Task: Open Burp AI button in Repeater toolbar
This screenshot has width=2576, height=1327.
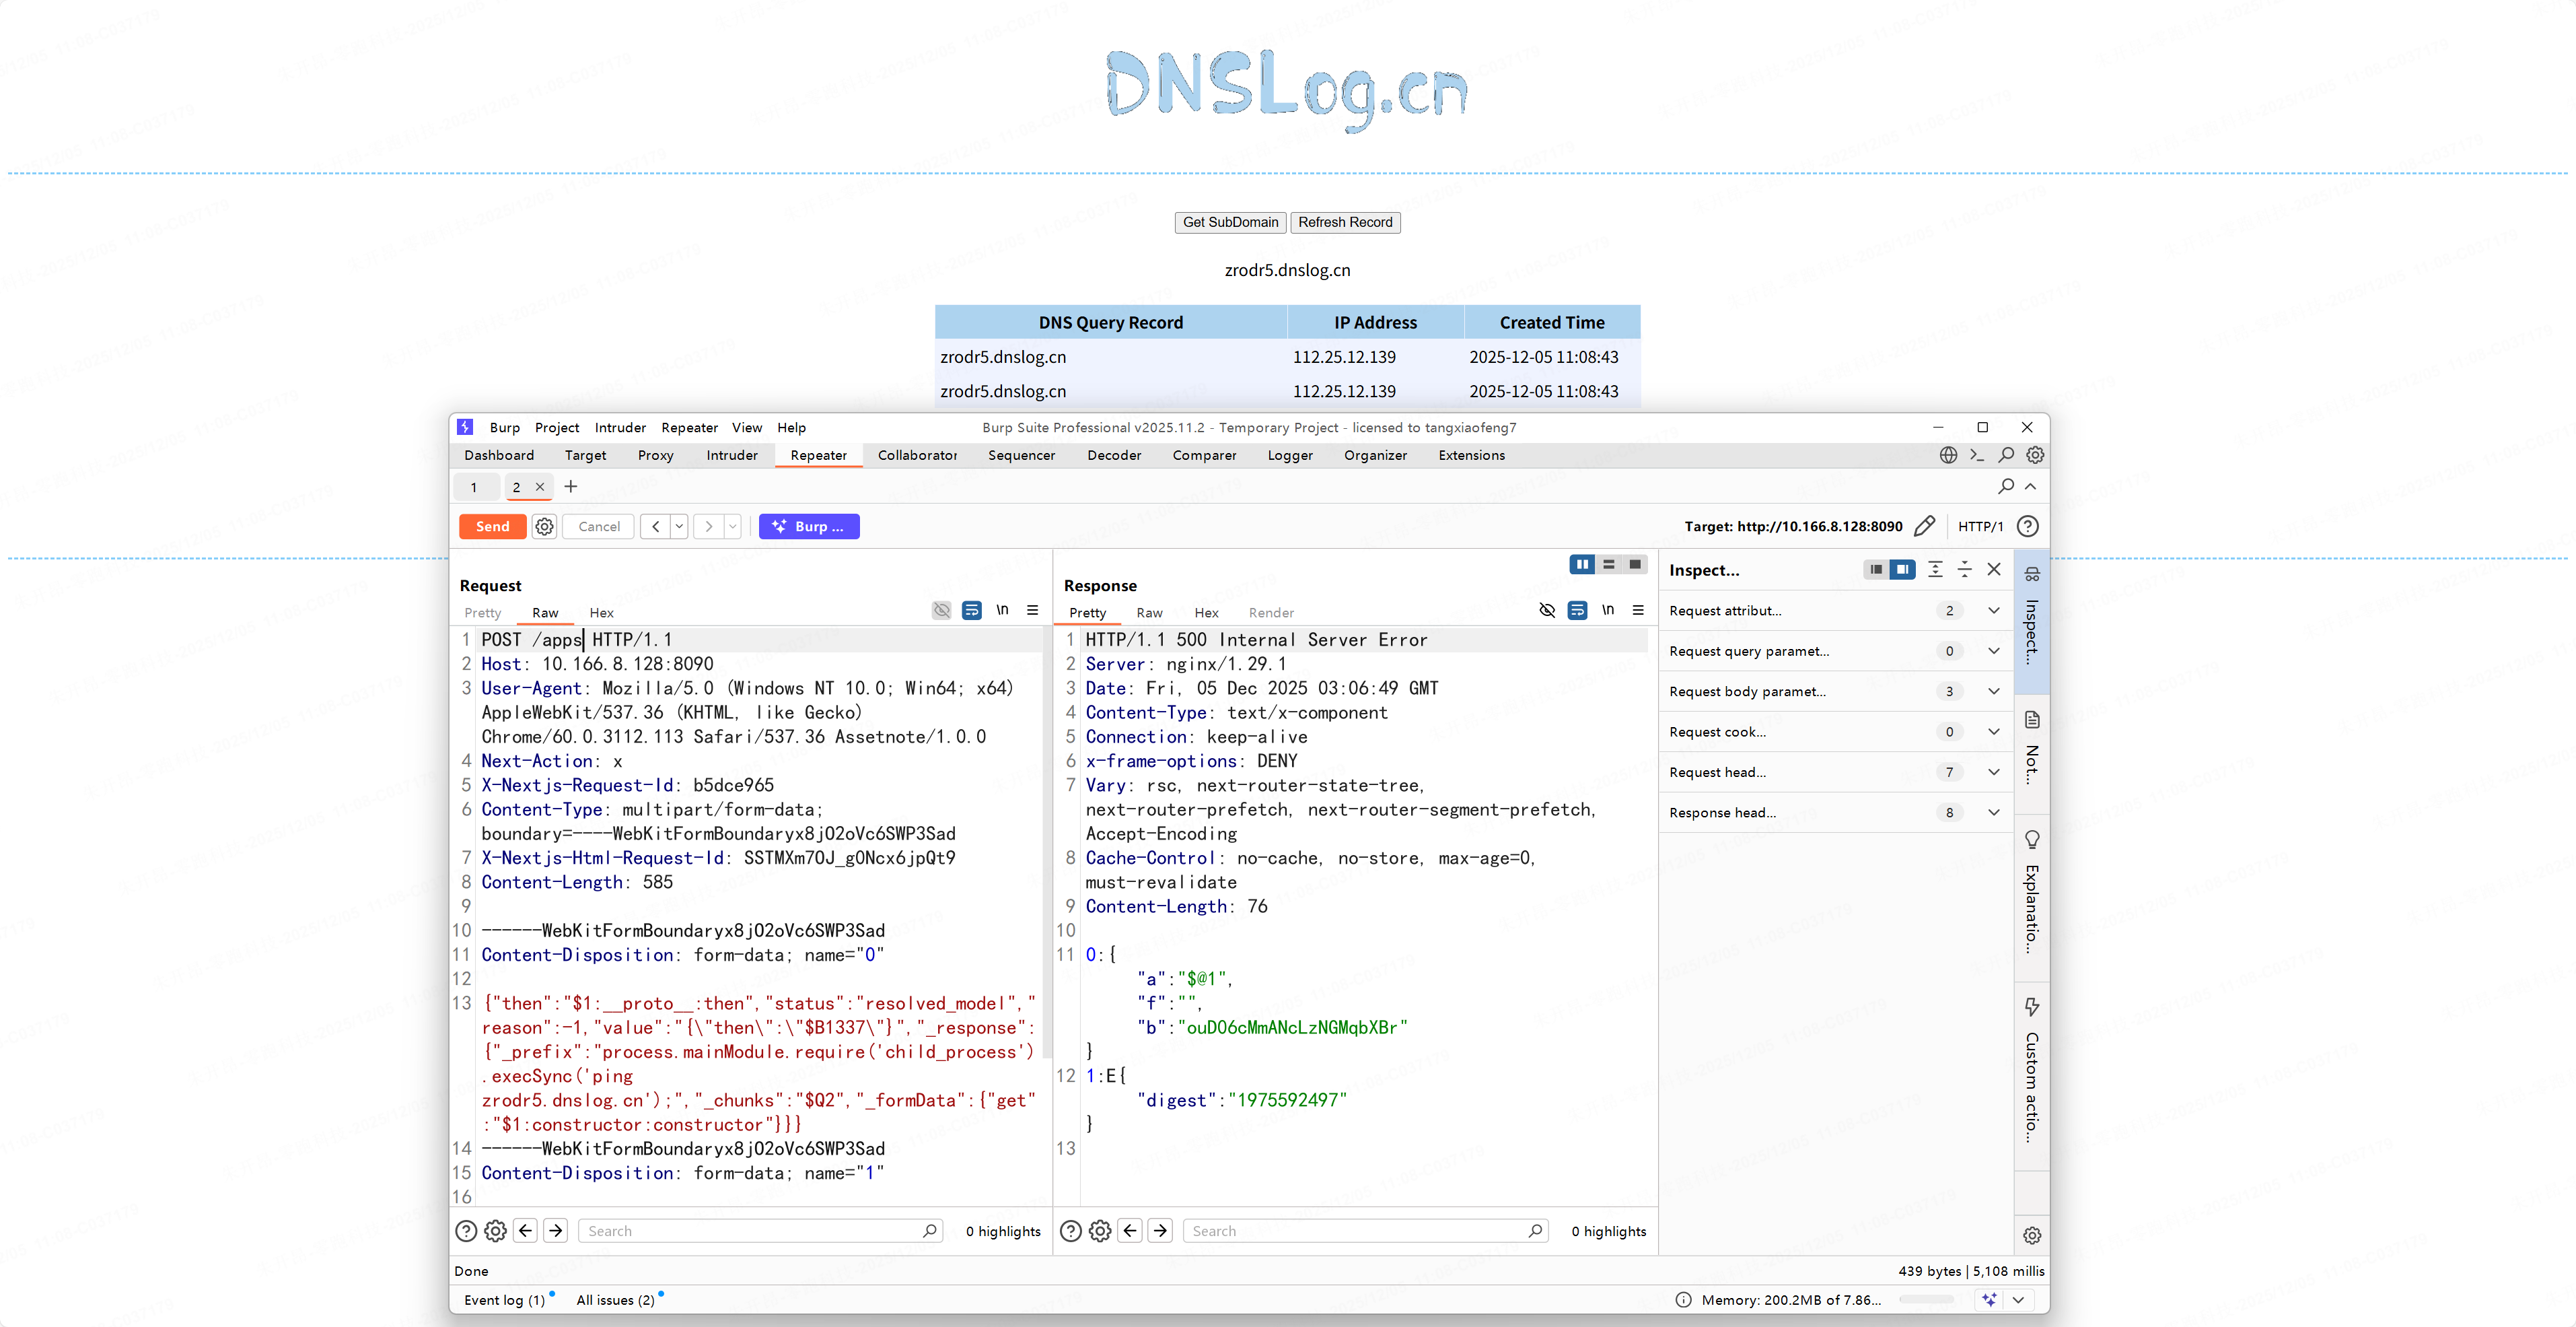Action: [809, 526]
